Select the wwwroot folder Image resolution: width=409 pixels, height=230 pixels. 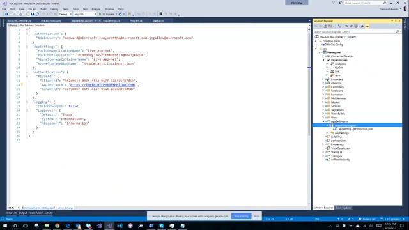336,83
